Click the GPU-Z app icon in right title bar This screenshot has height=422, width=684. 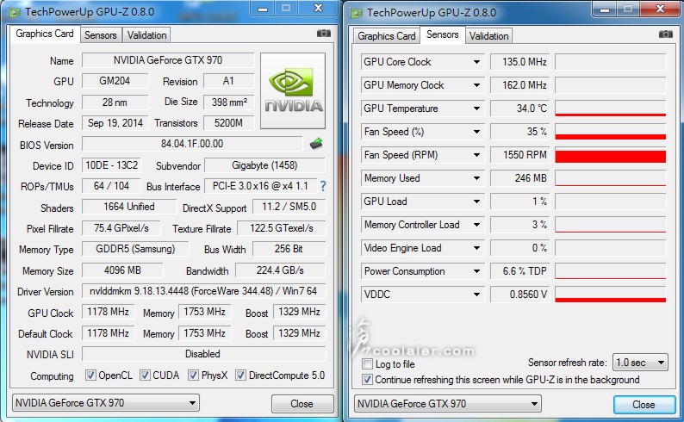point(357,13)
